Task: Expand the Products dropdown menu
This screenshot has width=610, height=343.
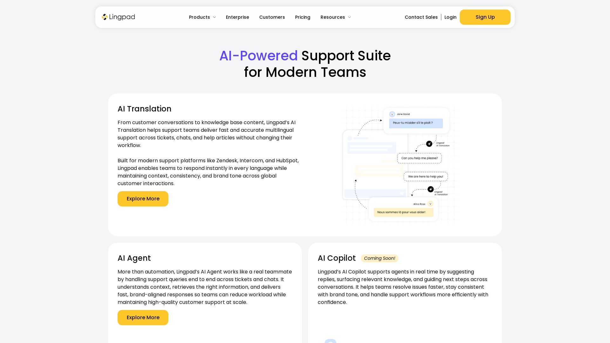Action: point(202,17)
